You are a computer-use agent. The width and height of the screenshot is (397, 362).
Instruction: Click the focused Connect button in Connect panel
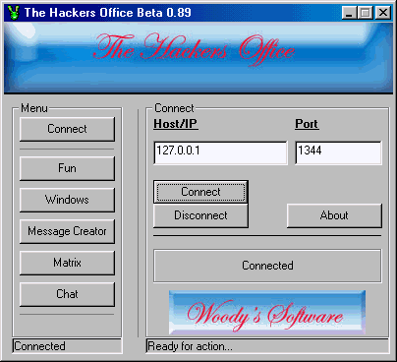200,192
